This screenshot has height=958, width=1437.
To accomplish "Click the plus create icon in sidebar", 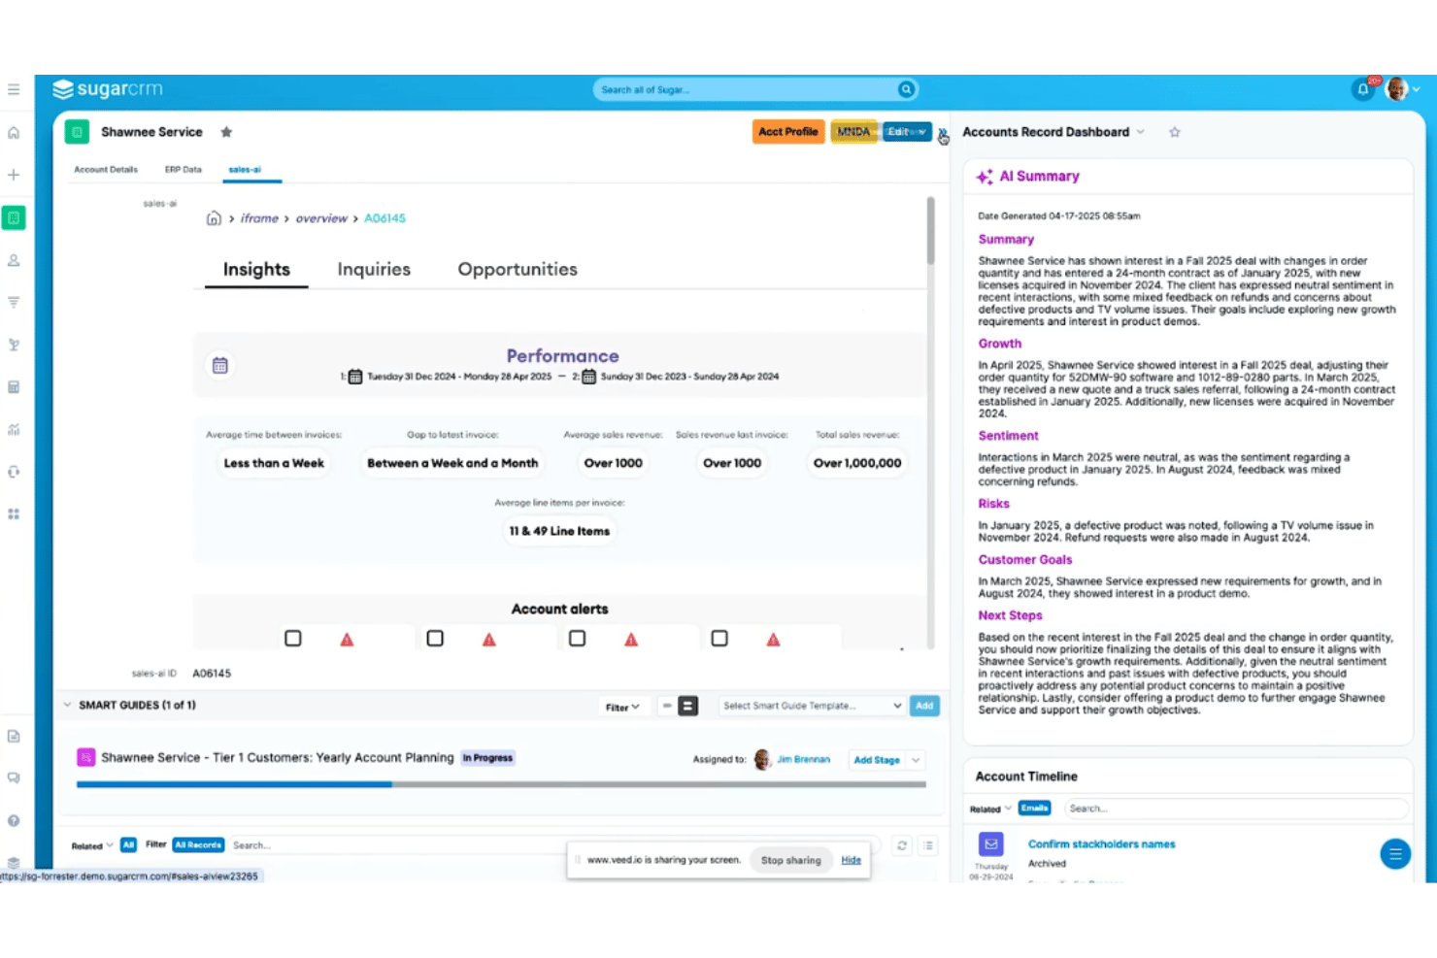I will [x=14, y=175].
